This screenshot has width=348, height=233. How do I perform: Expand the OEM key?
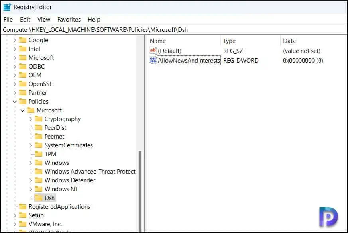pos(15,75)
